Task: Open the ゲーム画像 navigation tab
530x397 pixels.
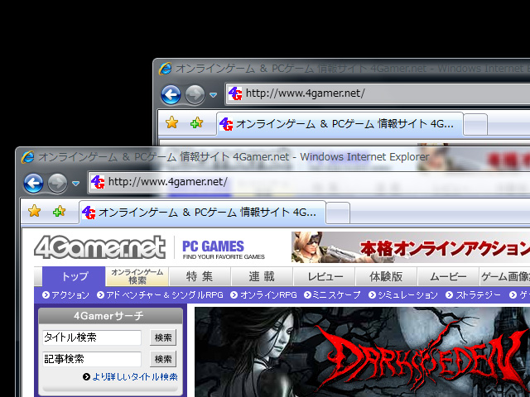Action: point(505,277)
